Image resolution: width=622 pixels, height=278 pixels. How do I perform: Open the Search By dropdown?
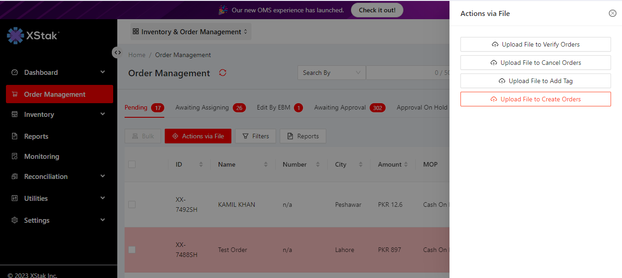[331, 73]
